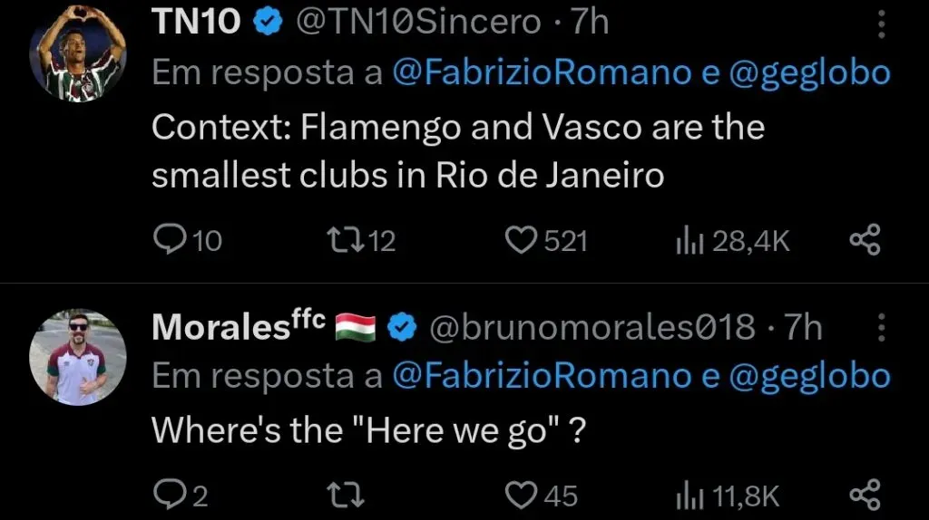Screen dimensions: 929x520
Task: Like TN10's tweet with heart icon
Action: pyautogui.click(x=521, y=240)
